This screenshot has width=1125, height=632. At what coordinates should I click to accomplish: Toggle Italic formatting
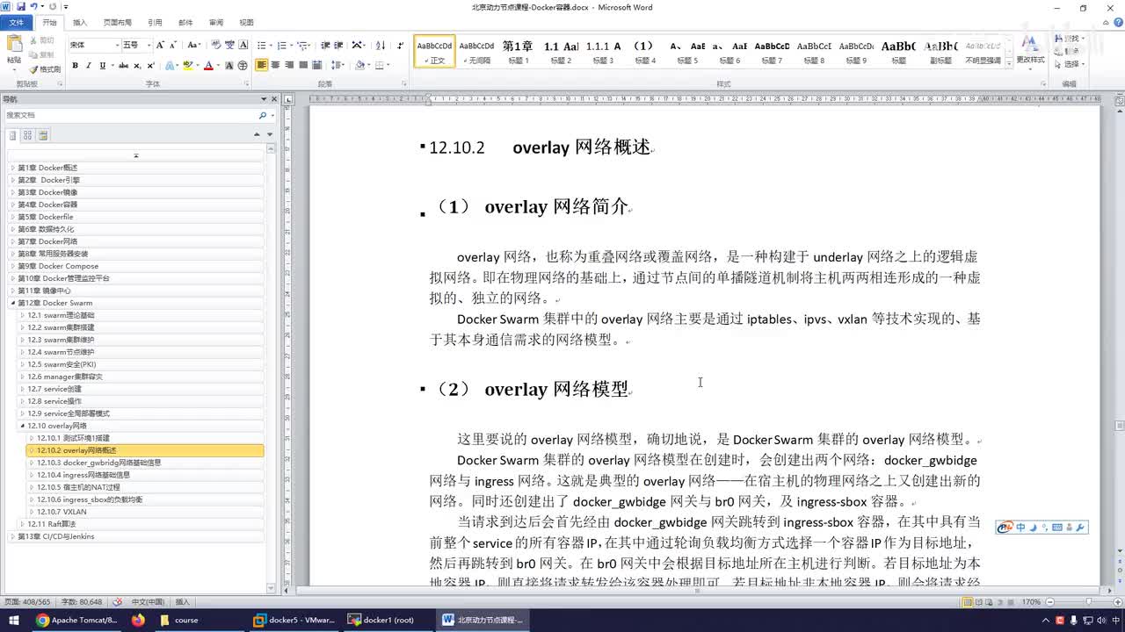tap(89, 65)
